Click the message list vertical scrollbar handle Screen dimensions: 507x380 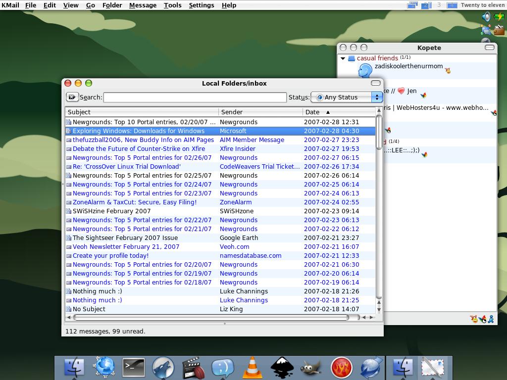[x=379, y=132]
